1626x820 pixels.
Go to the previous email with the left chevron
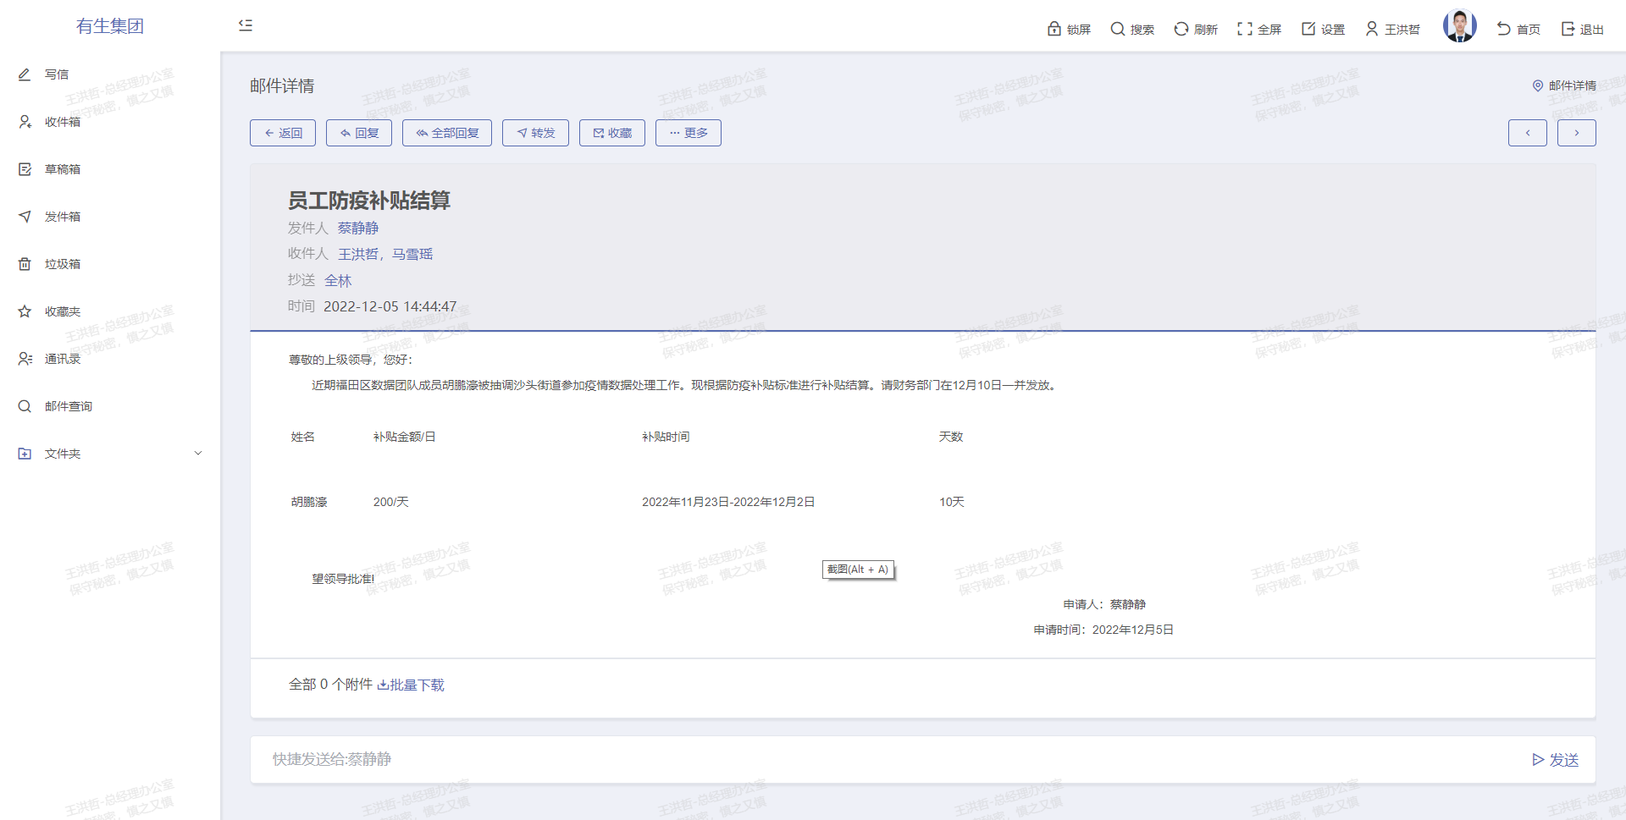point(1527,133)
